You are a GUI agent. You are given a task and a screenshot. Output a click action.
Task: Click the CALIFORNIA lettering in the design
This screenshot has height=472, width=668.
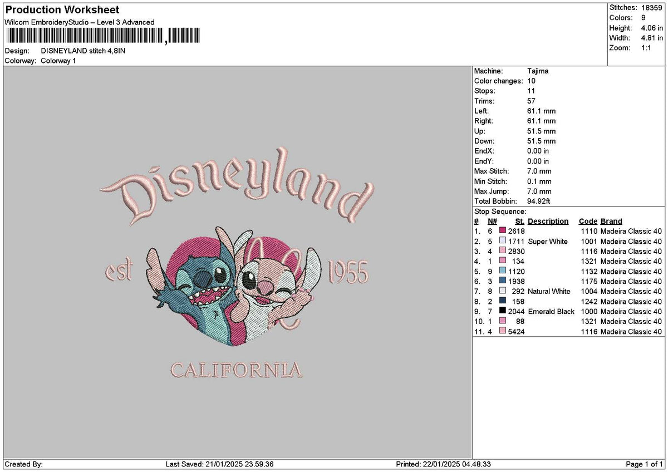click(x=237, y=370)
